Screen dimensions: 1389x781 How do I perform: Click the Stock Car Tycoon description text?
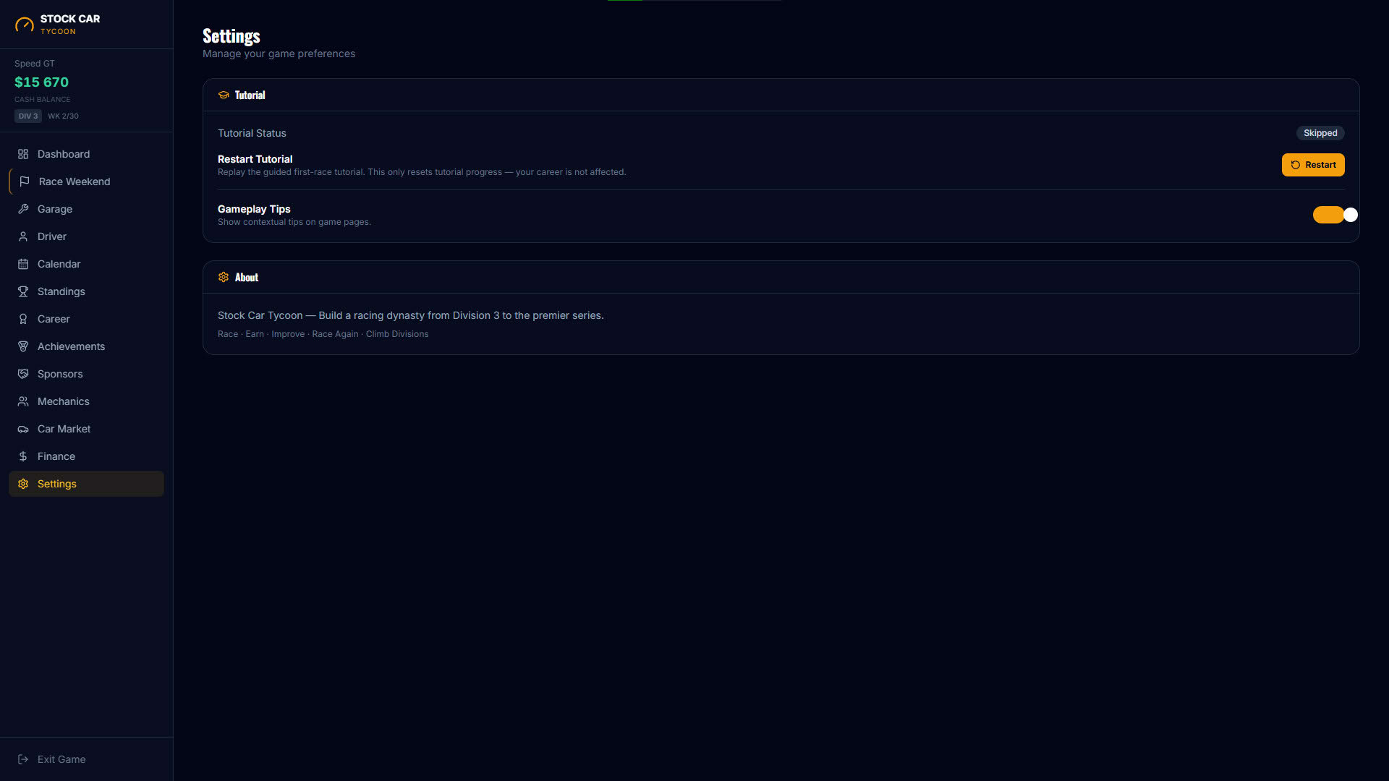[411, 315]
